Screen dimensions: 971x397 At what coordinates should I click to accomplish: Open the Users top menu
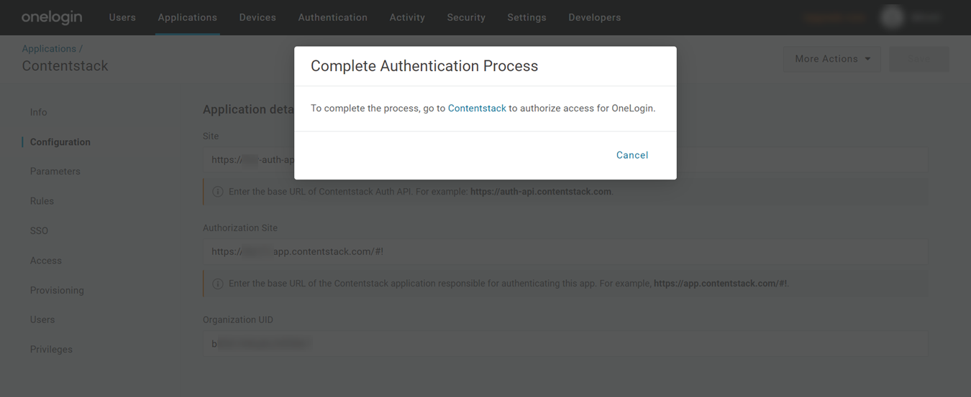pyautogui.click(x=122, y=17)
